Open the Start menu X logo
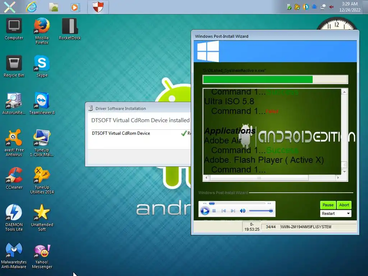Viewport: 368px width, 276px height. click(10, 7)
